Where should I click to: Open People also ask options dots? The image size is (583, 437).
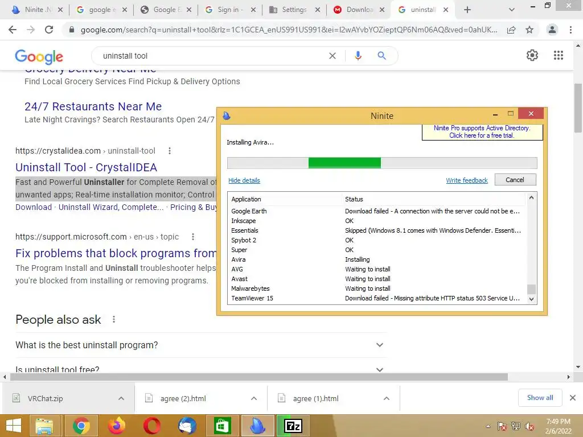tap(114, 319)
